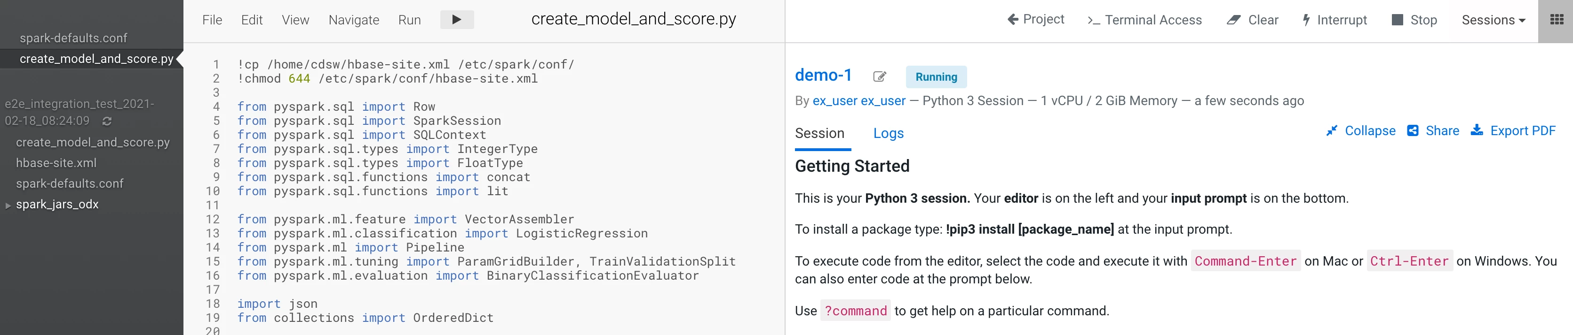Open the Edit menu

click(252, 20)
